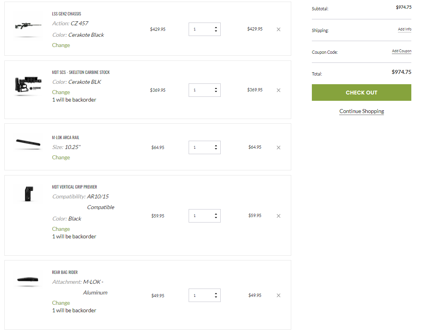Select 'Action: CZ 457' option text
The height and width of the screenshot is (334, 424).
tap(70, 23)
